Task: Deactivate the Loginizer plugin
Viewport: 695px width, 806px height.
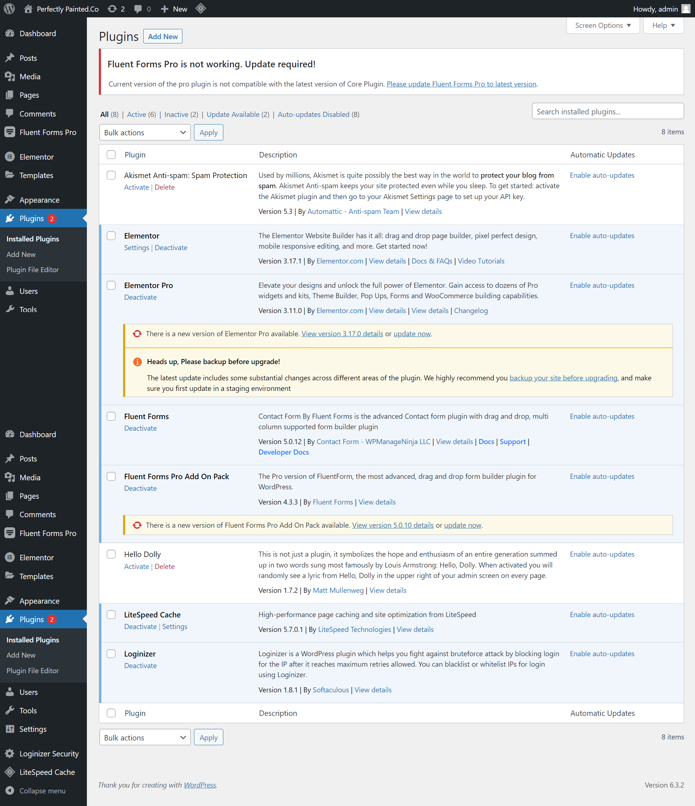Action: click(140, 666)
